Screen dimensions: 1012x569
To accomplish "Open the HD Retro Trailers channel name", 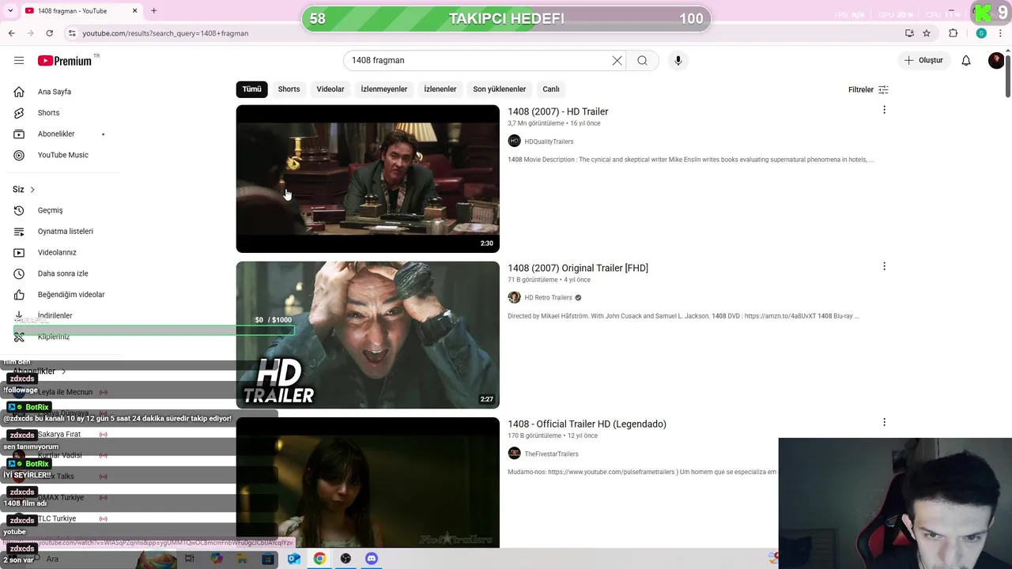I will pos(548,298).
